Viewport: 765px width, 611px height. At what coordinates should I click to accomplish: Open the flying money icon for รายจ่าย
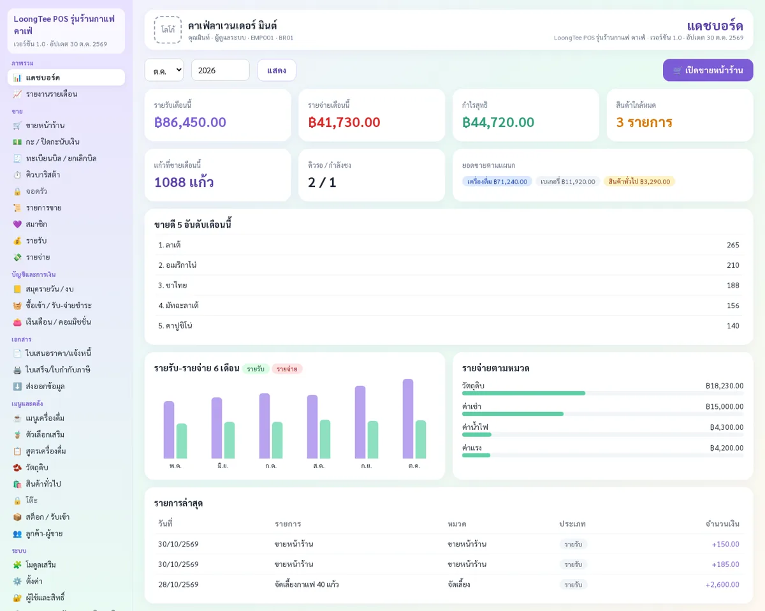tap(17, 258)
